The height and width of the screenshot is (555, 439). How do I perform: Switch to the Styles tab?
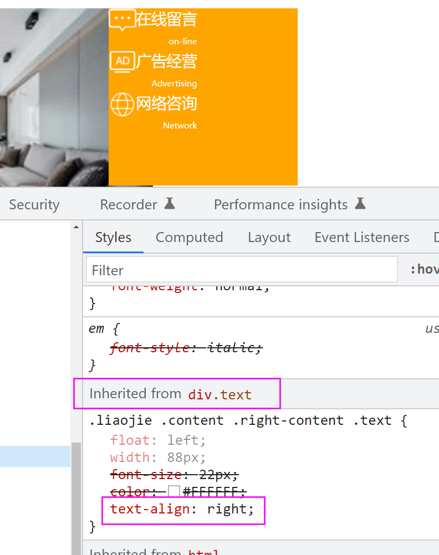pyautogui.click(x=113, y=237)
